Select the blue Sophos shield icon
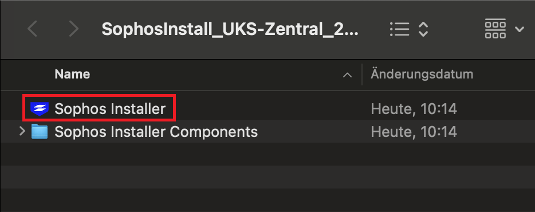 pos(40,109)
